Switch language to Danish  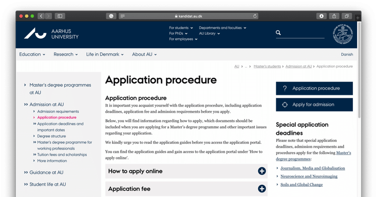pos(347,55)
